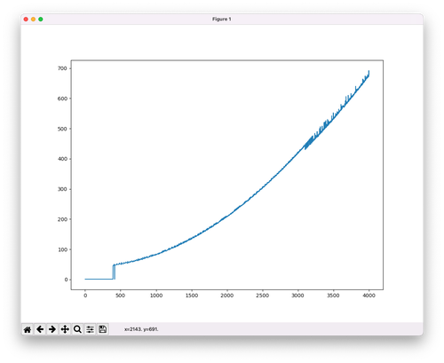Select the Pan axes tool

[65, 329]
